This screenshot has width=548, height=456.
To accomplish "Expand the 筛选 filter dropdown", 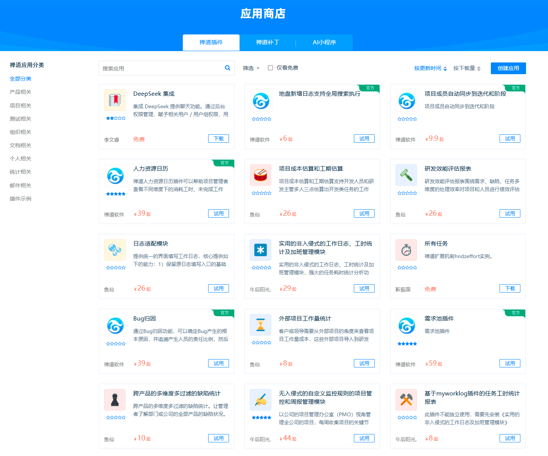I will pyautogui.click(x=251, y=68).
